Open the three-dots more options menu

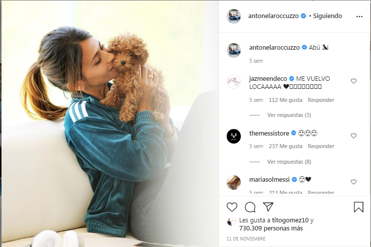(x=359, y=16)
